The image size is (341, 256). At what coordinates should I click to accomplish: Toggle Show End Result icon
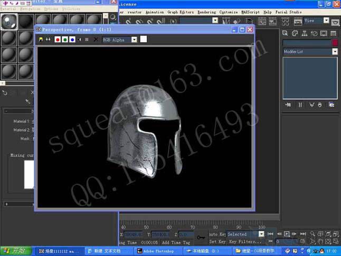[x=300, y=105]
